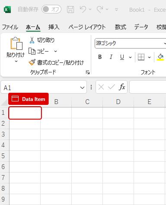
Task: Apply the yellow Fill Color bucket
Action: point(160,57)
